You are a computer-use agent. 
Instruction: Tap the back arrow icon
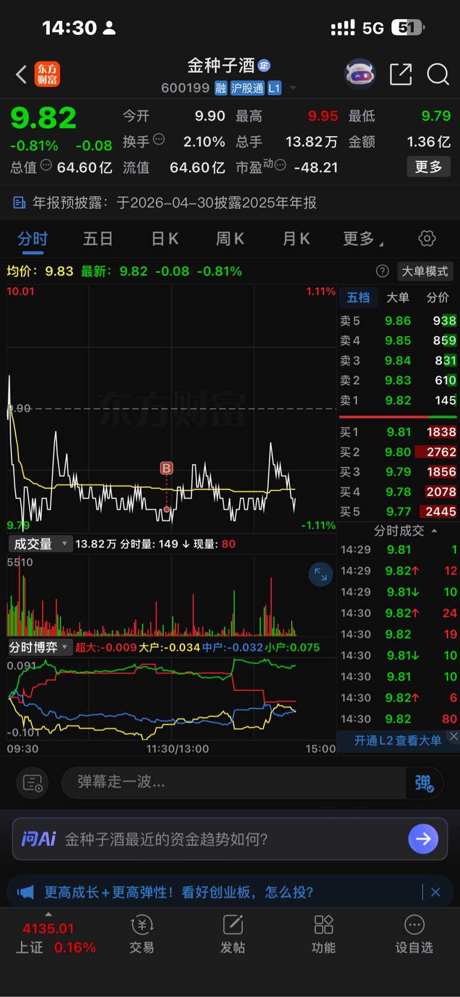pos(22,74)
